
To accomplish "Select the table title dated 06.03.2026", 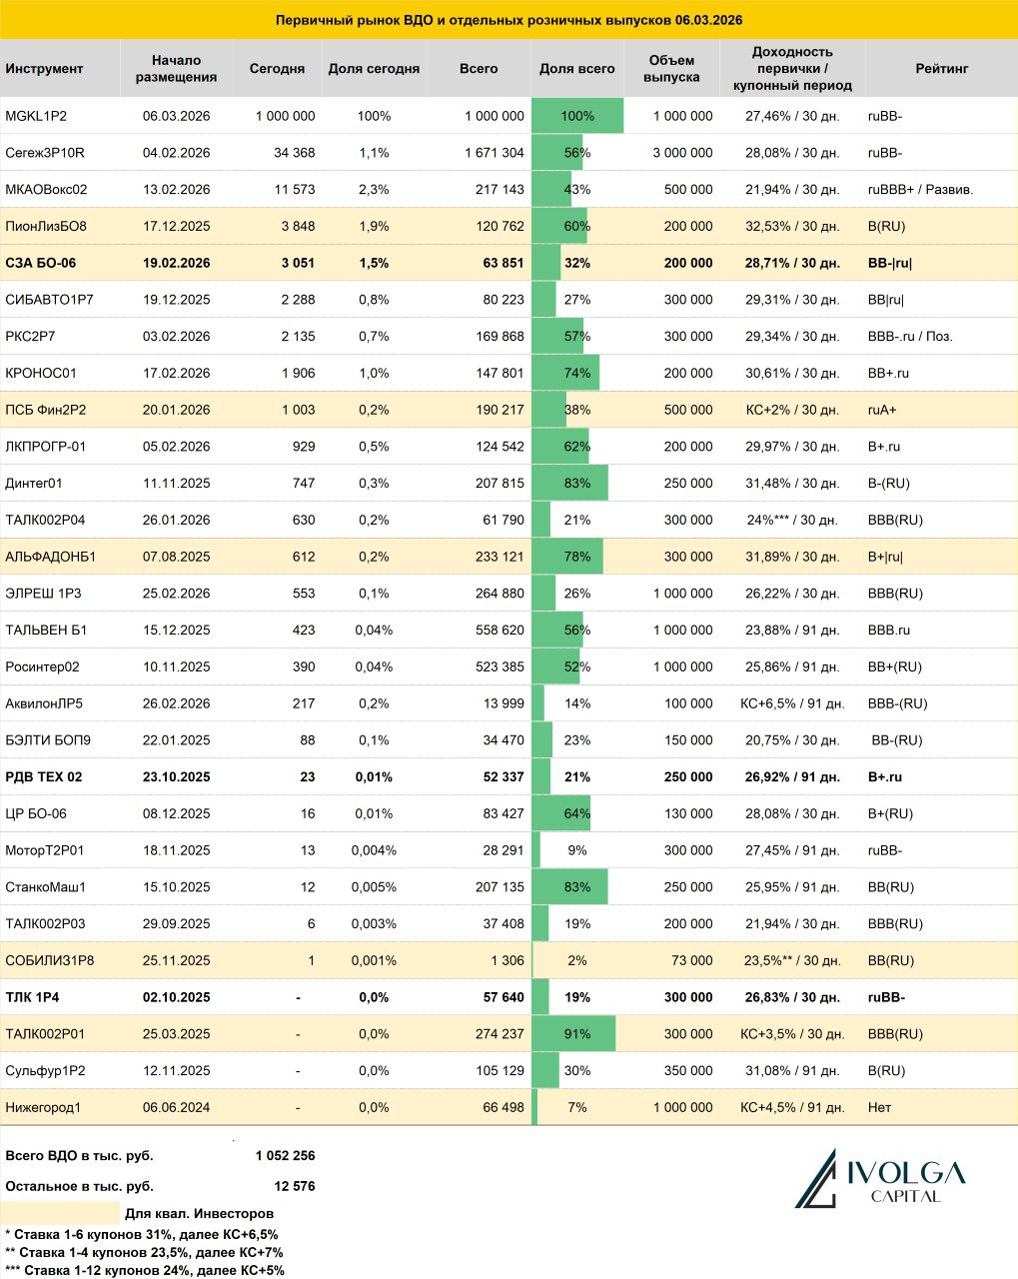I will tap(509, 20).
